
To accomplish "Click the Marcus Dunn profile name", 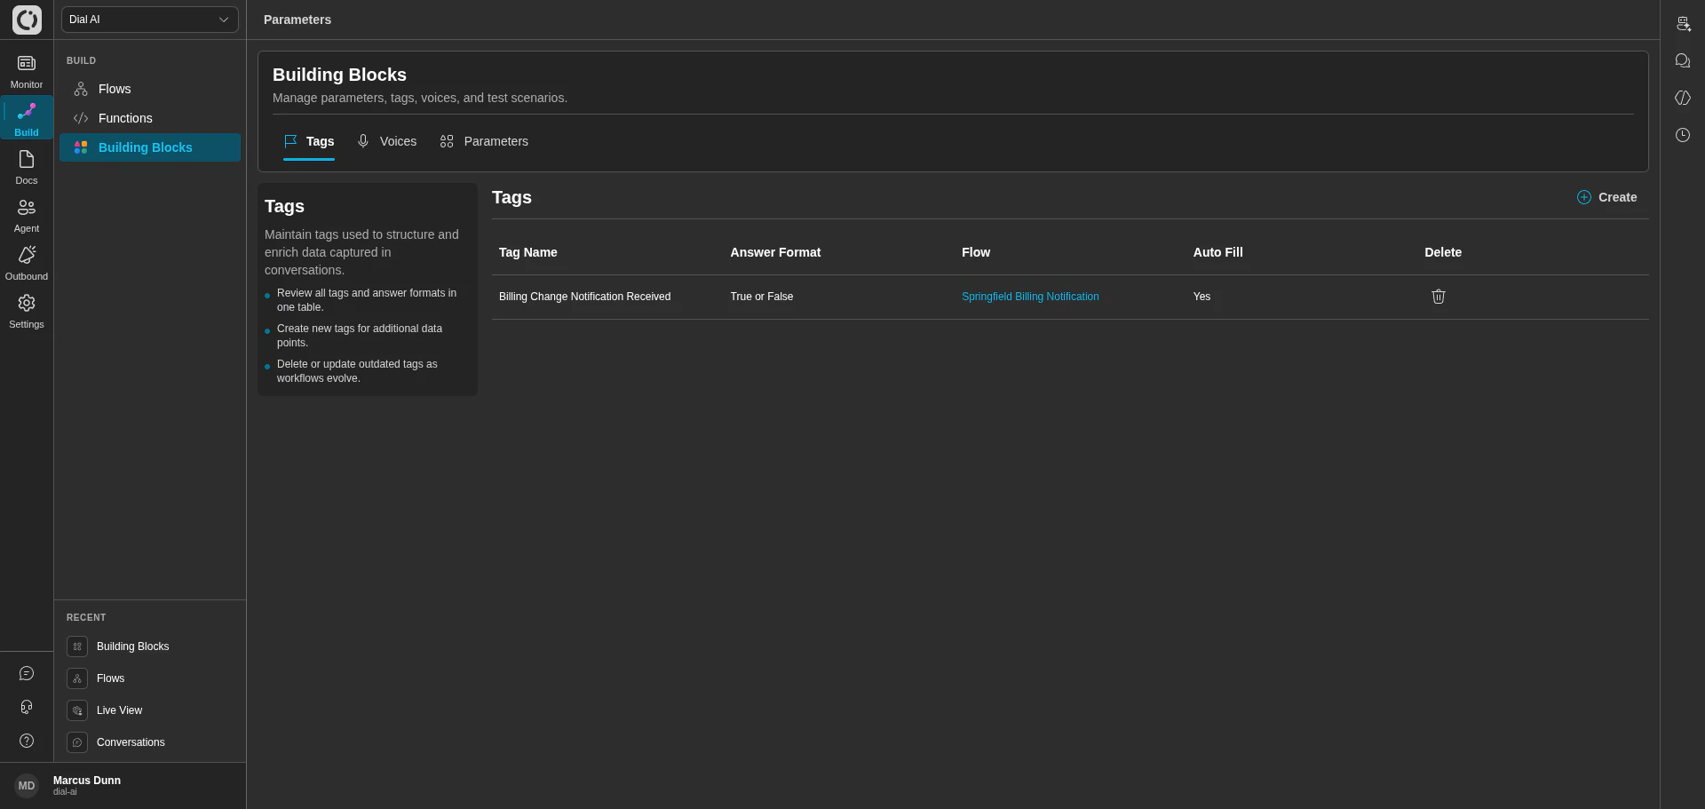I will (x=87, y=781).
